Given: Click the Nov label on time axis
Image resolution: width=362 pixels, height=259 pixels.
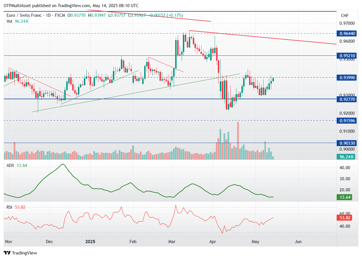Looking at the screenshot, I should 9,242.
